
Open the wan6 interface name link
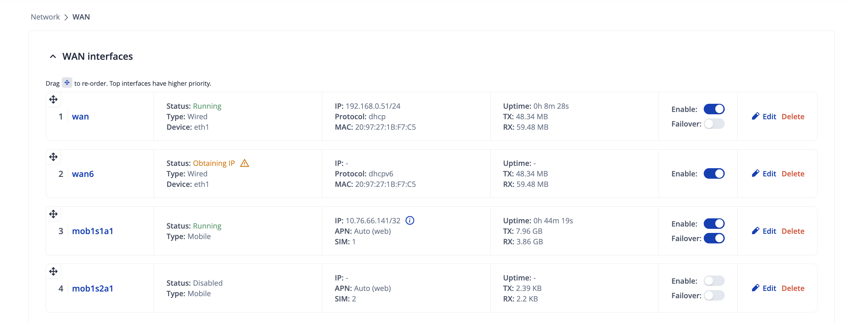pyautogui.click(x=83, y=174)
